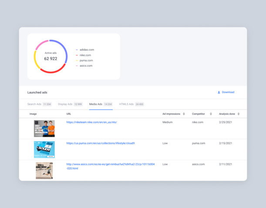This screenshot has width=266, height=208.
Task: Click the puma.com legend label
Action: pos(86,60)
